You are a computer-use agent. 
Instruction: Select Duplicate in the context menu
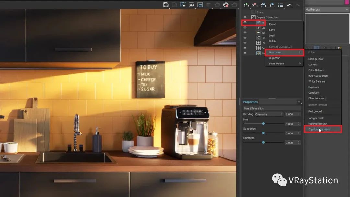click(274, 58)
